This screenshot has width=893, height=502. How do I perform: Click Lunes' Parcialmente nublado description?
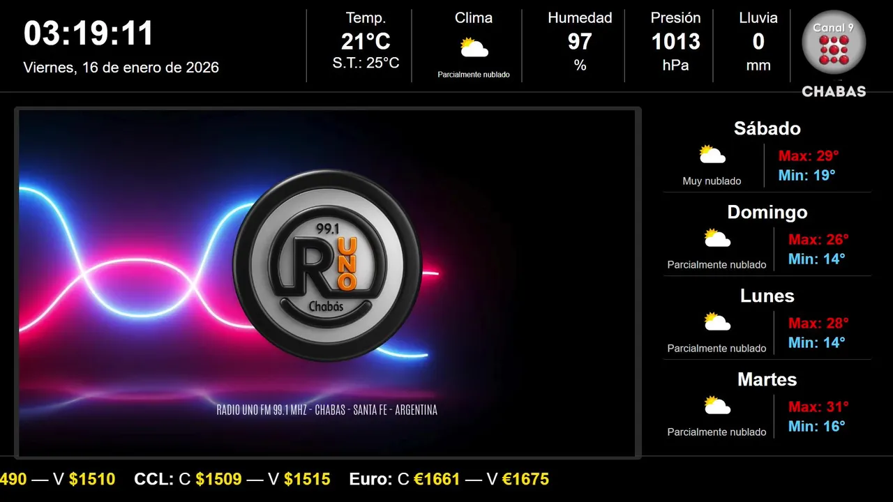716,349
